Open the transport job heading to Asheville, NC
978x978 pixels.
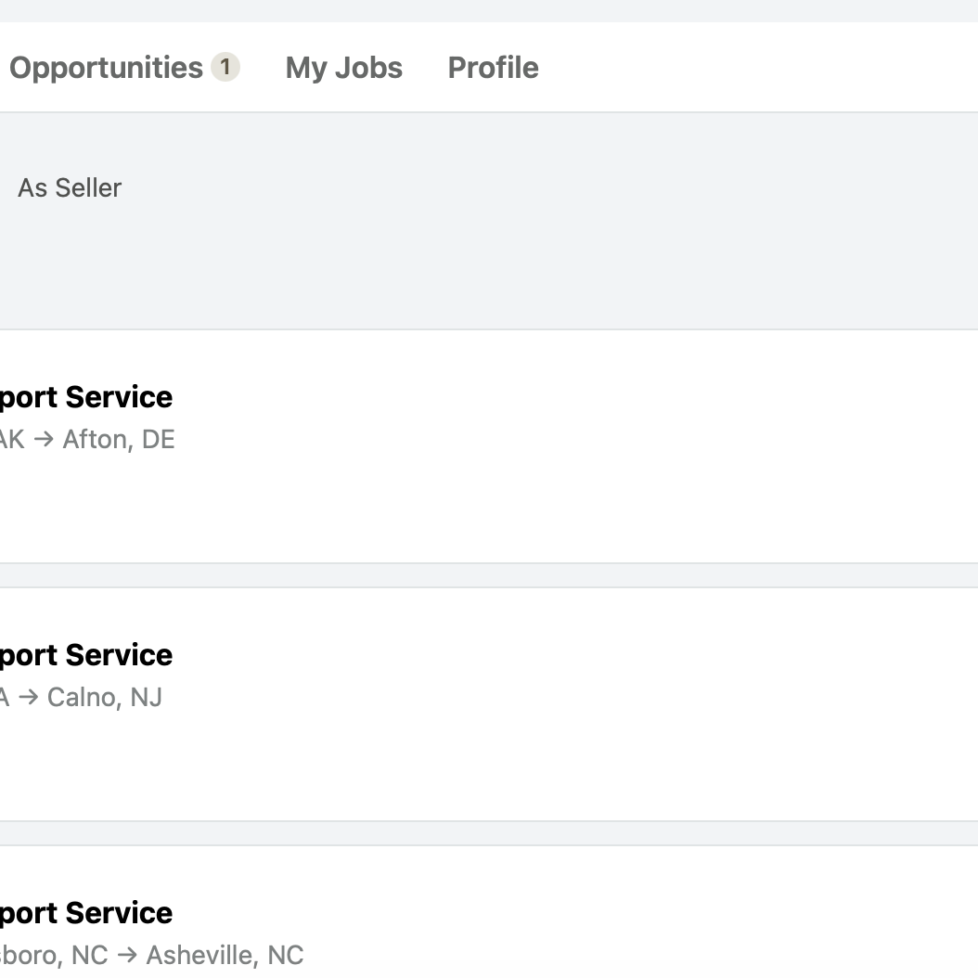[x=86, y=913]
